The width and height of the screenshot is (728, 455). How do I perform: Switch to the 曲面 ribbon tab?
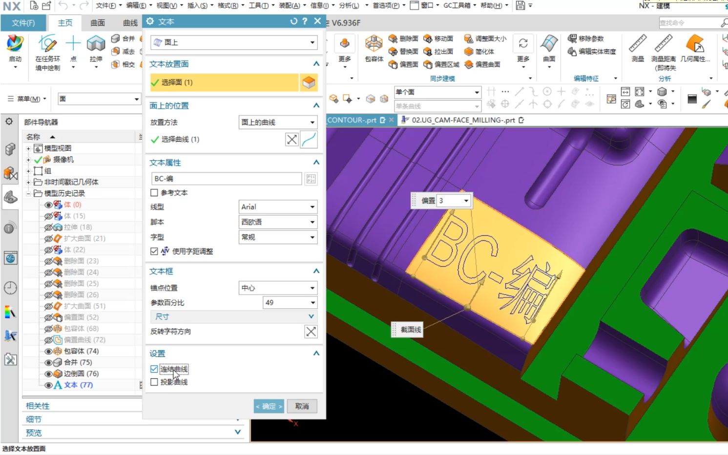[97, 22]
